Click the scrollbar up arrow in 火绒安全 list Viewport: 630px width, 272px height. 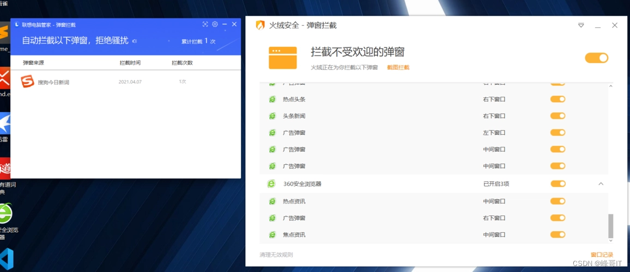click(611, 86)
